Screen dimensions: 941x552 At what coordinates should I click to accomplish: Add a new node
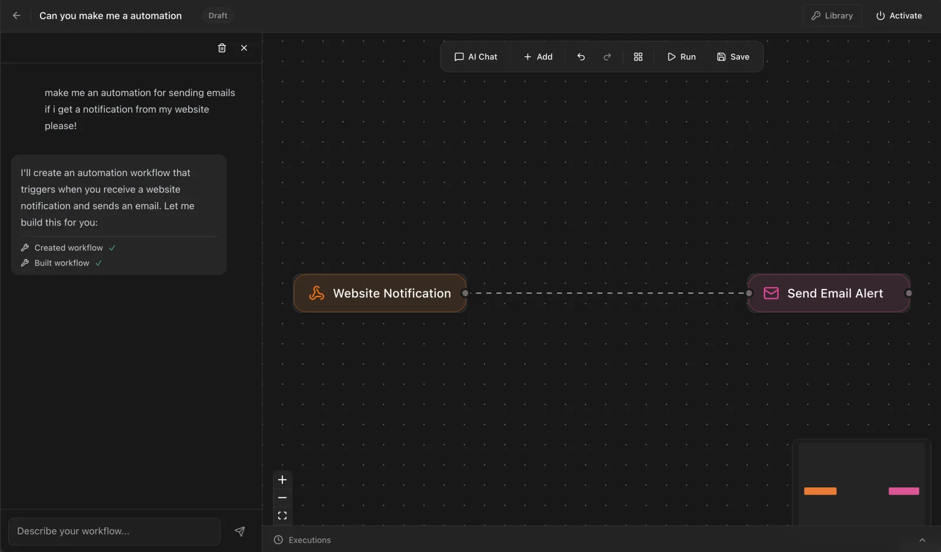pyautogui.click(x=538, y=57)
